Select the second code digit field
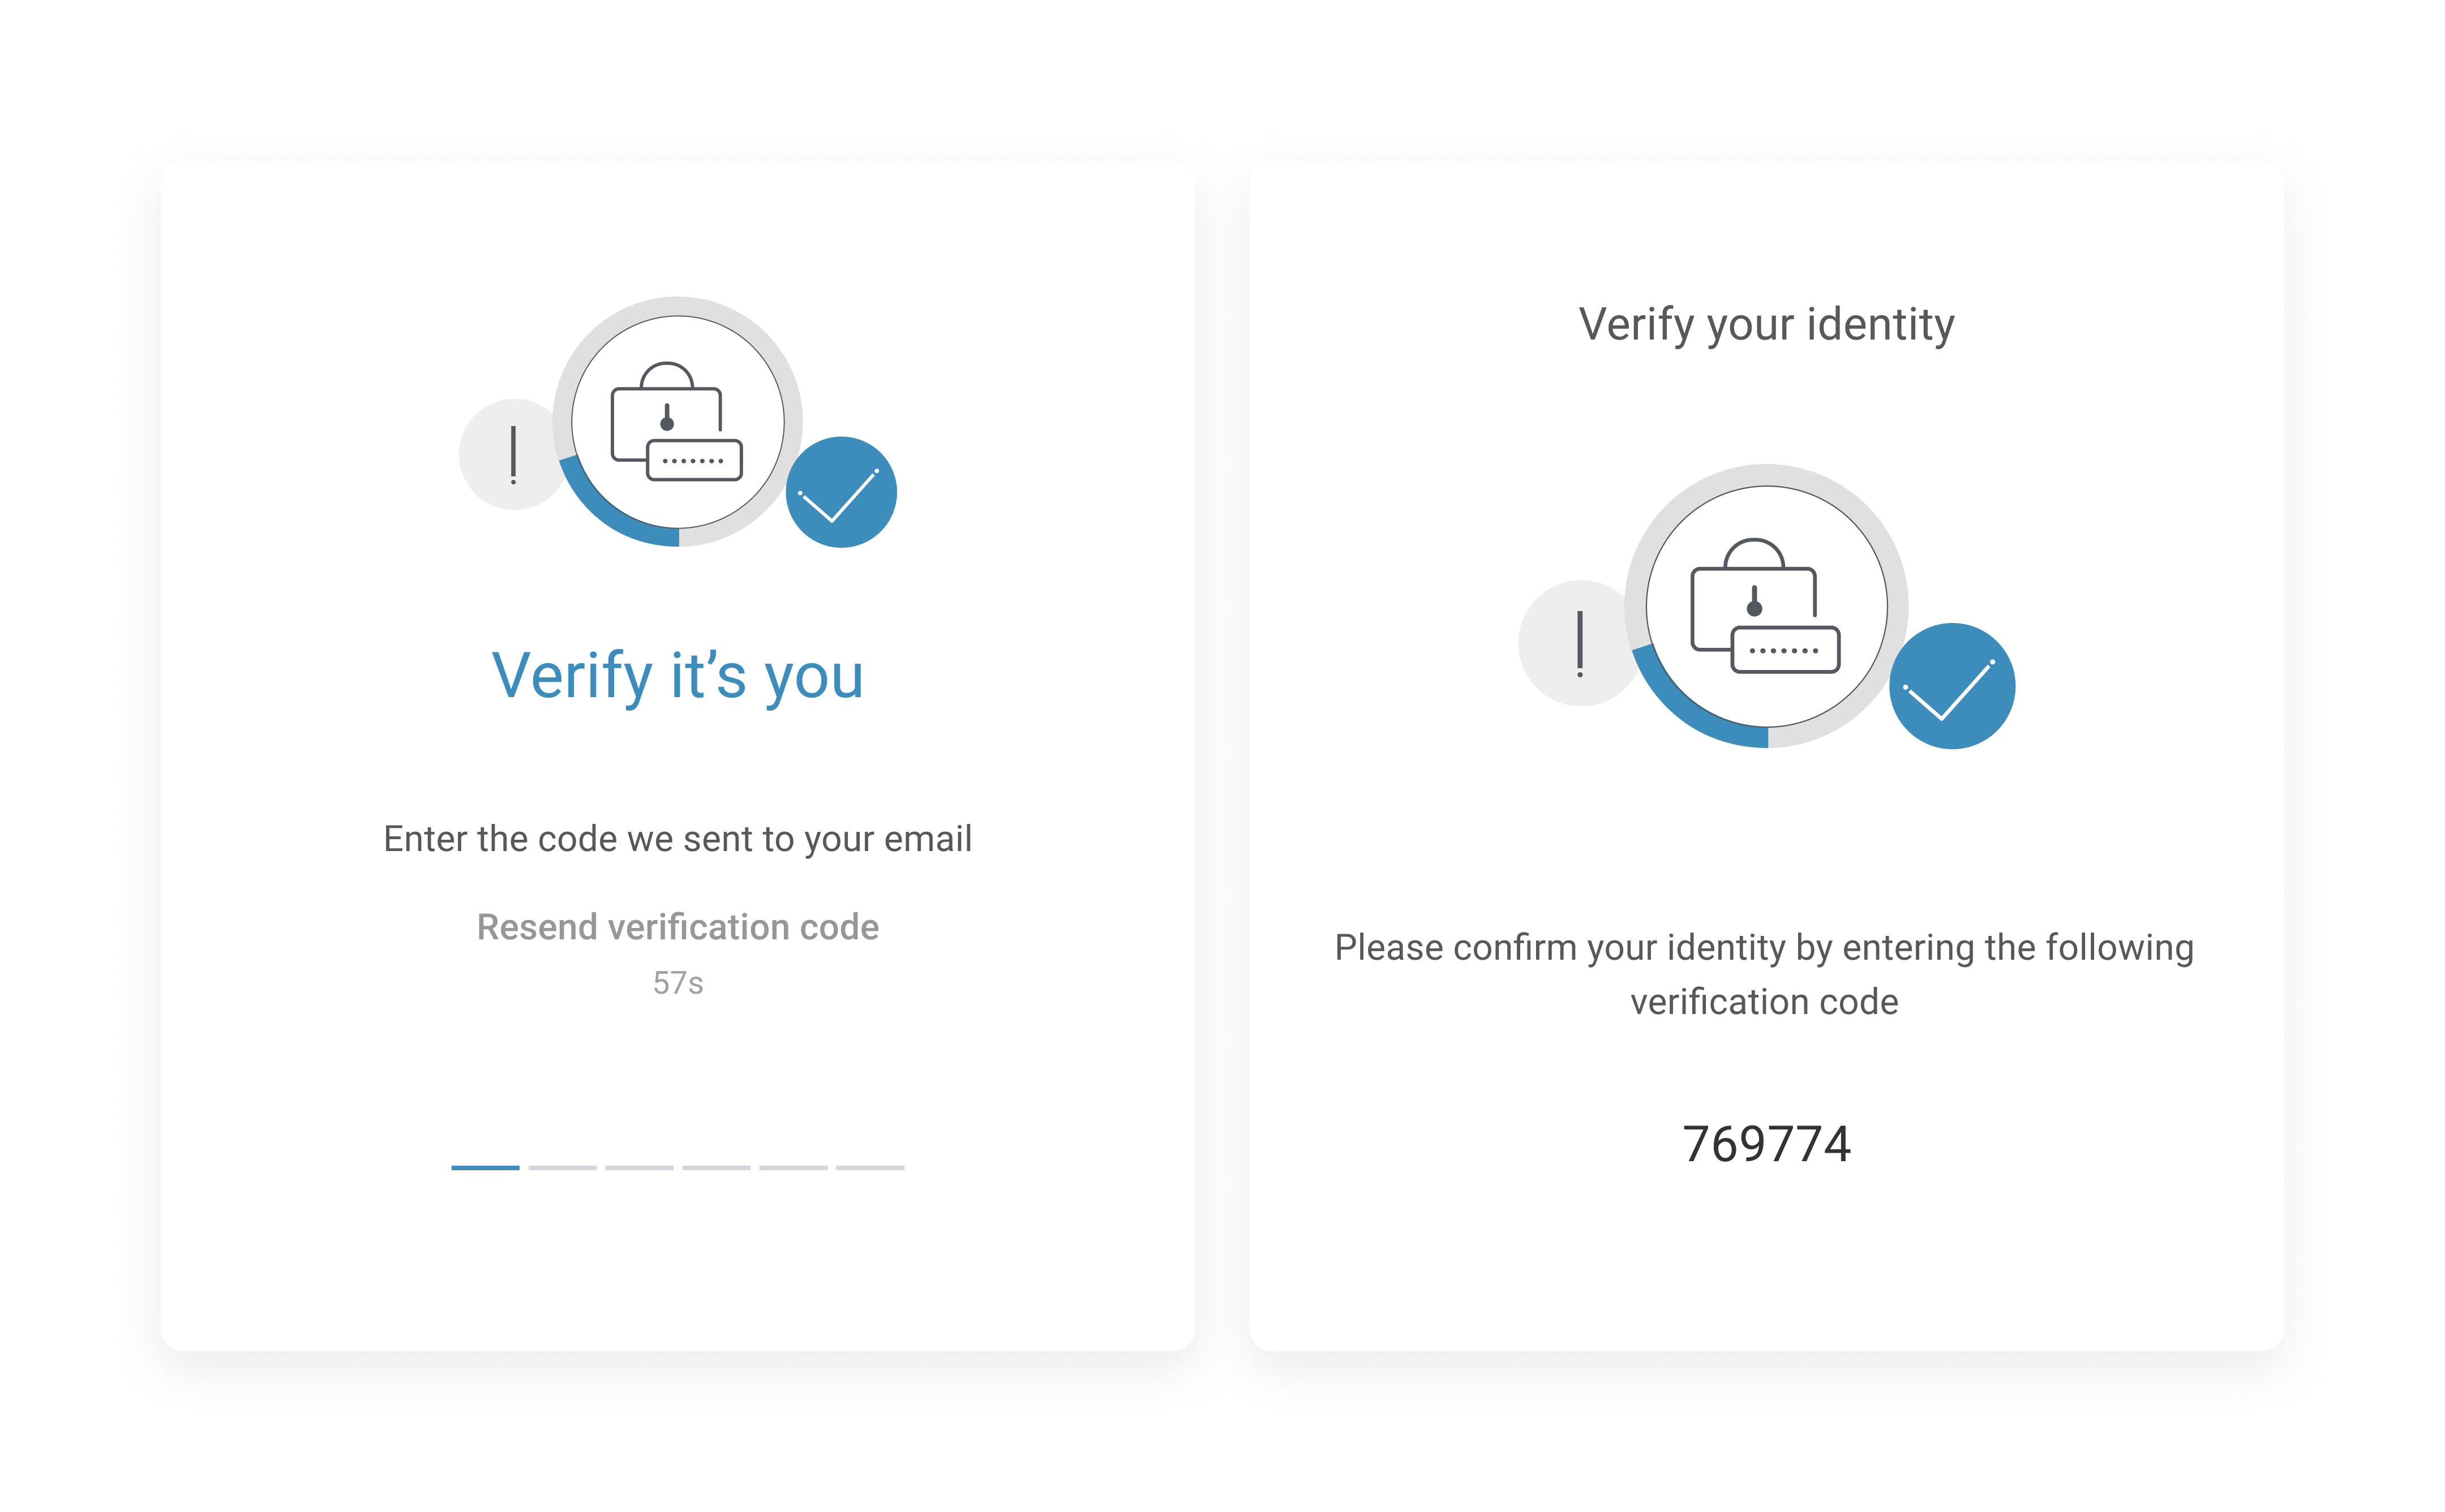Viewport: 2445px width, 1512px height. 562,1167
